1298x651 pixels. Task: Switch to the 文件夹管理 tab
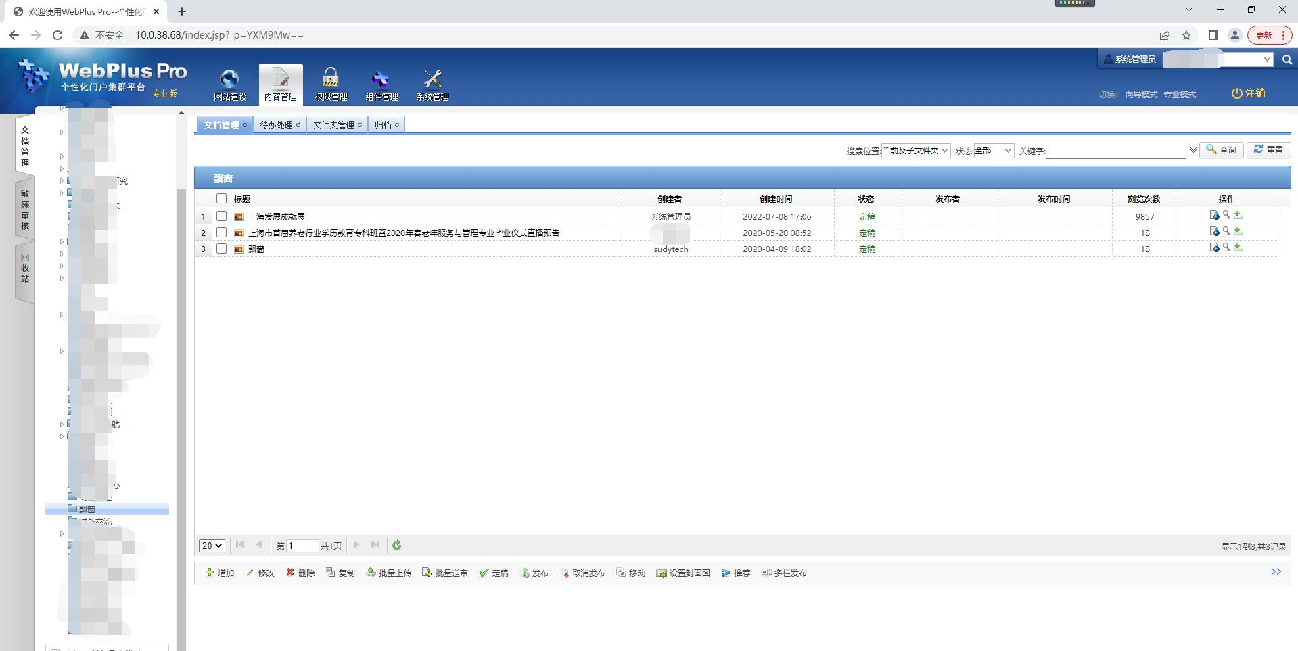tap(337, 125)
